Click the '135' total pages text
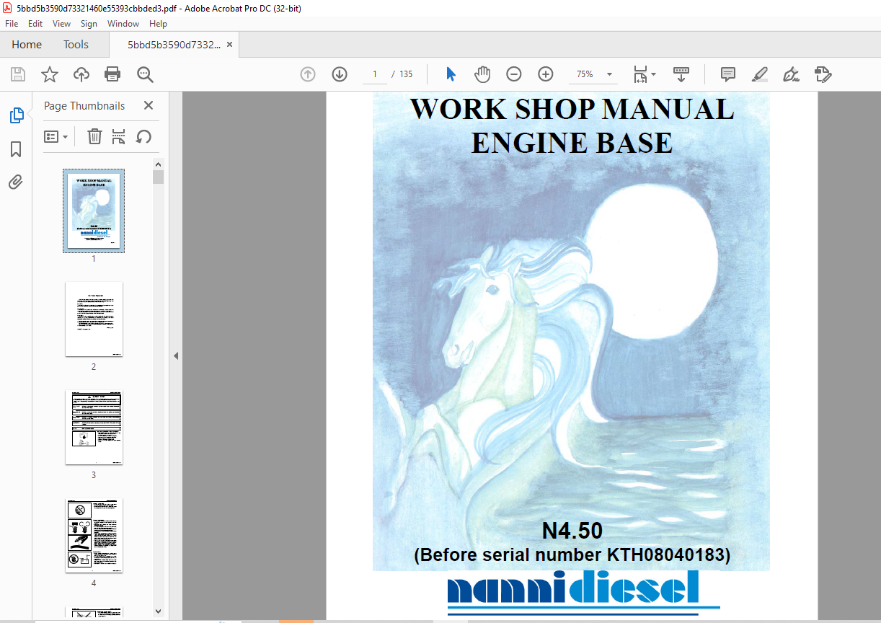881x623 pixels. tap(406, 74)
